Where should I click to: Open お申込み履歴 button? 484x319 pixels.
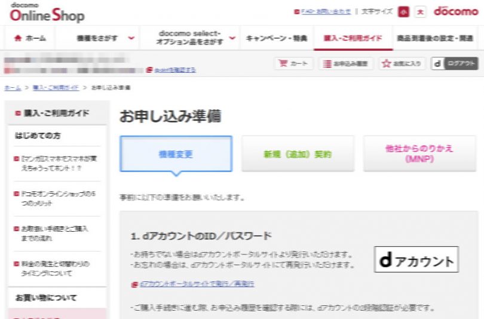346,63
